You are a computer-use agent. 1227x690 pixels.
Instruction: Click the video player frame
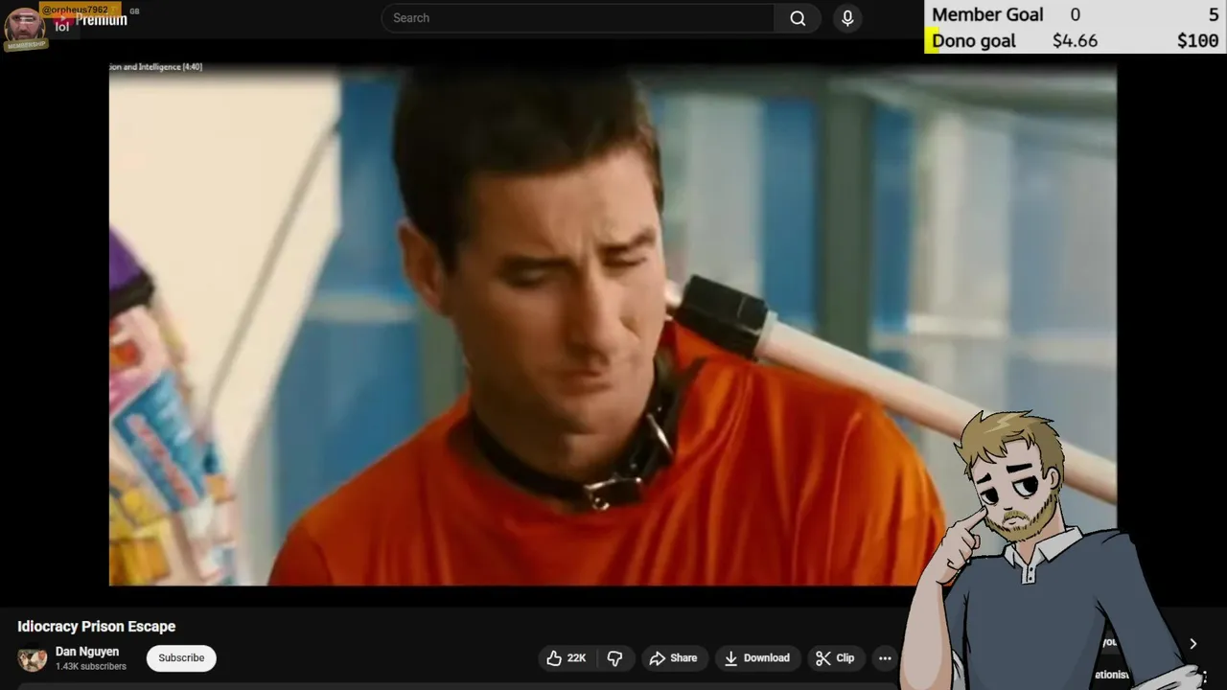[x=613, y=326]
